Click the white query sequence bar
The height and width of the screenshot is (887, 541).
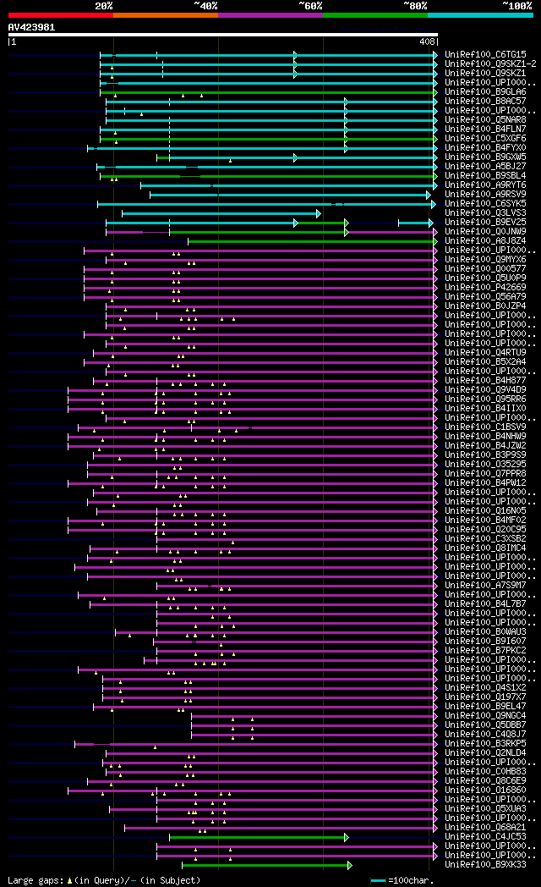[x=223, y=35]
